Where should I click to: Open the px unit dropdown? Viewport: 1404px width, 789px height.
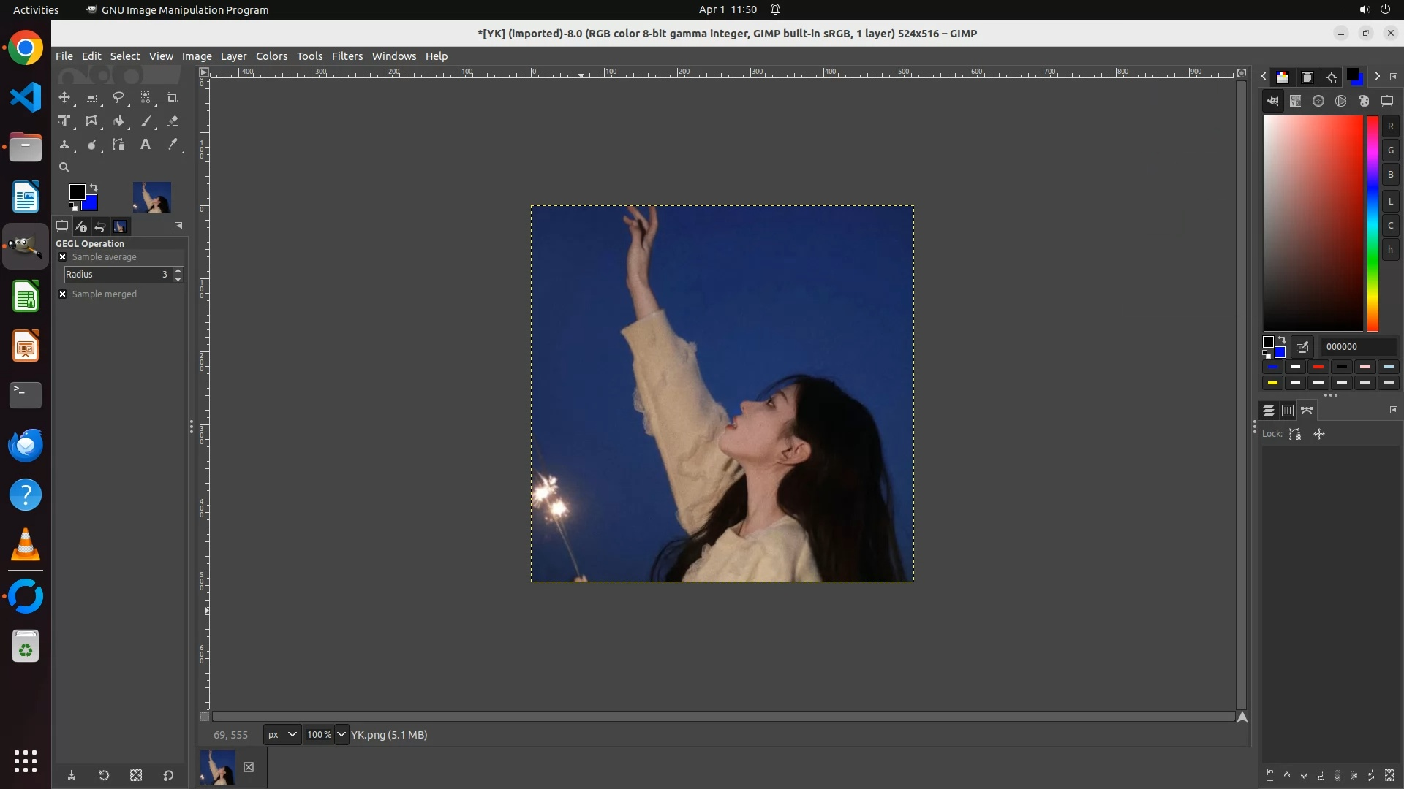(x=282, y=735)
